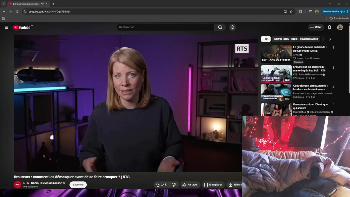View site information icon in the address bar

[x=25, y=11]
